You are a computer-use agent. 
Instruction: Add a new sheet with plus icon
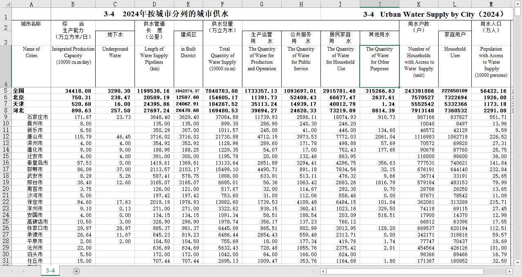[x=76, y=271]
